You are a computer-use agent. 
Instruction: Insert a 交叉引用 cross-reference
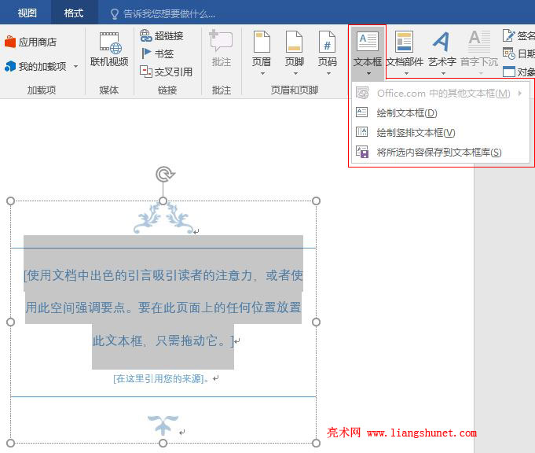pos(167,72)
